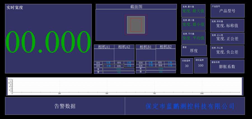The width and height of the screenshot is (252, 119).
Task: Click the 宽度.标称值 nominal width field
Action: (x=227, y=25)
